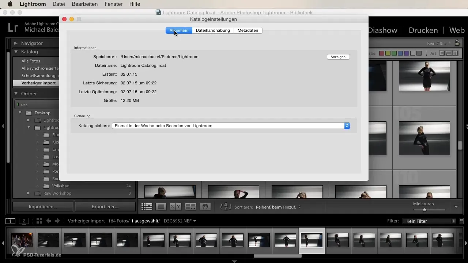468x263 pixels.
Task: Click the Importieren button
Action: 43,206
